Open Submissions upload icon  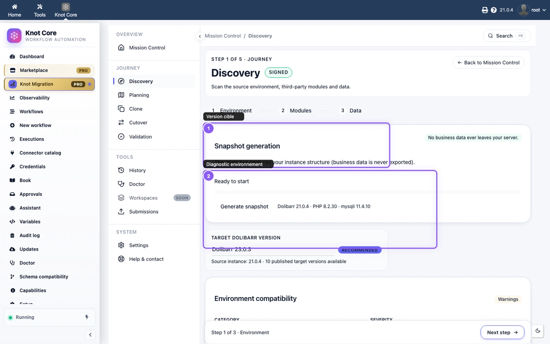pyautogui.click(x=121, y=211)
